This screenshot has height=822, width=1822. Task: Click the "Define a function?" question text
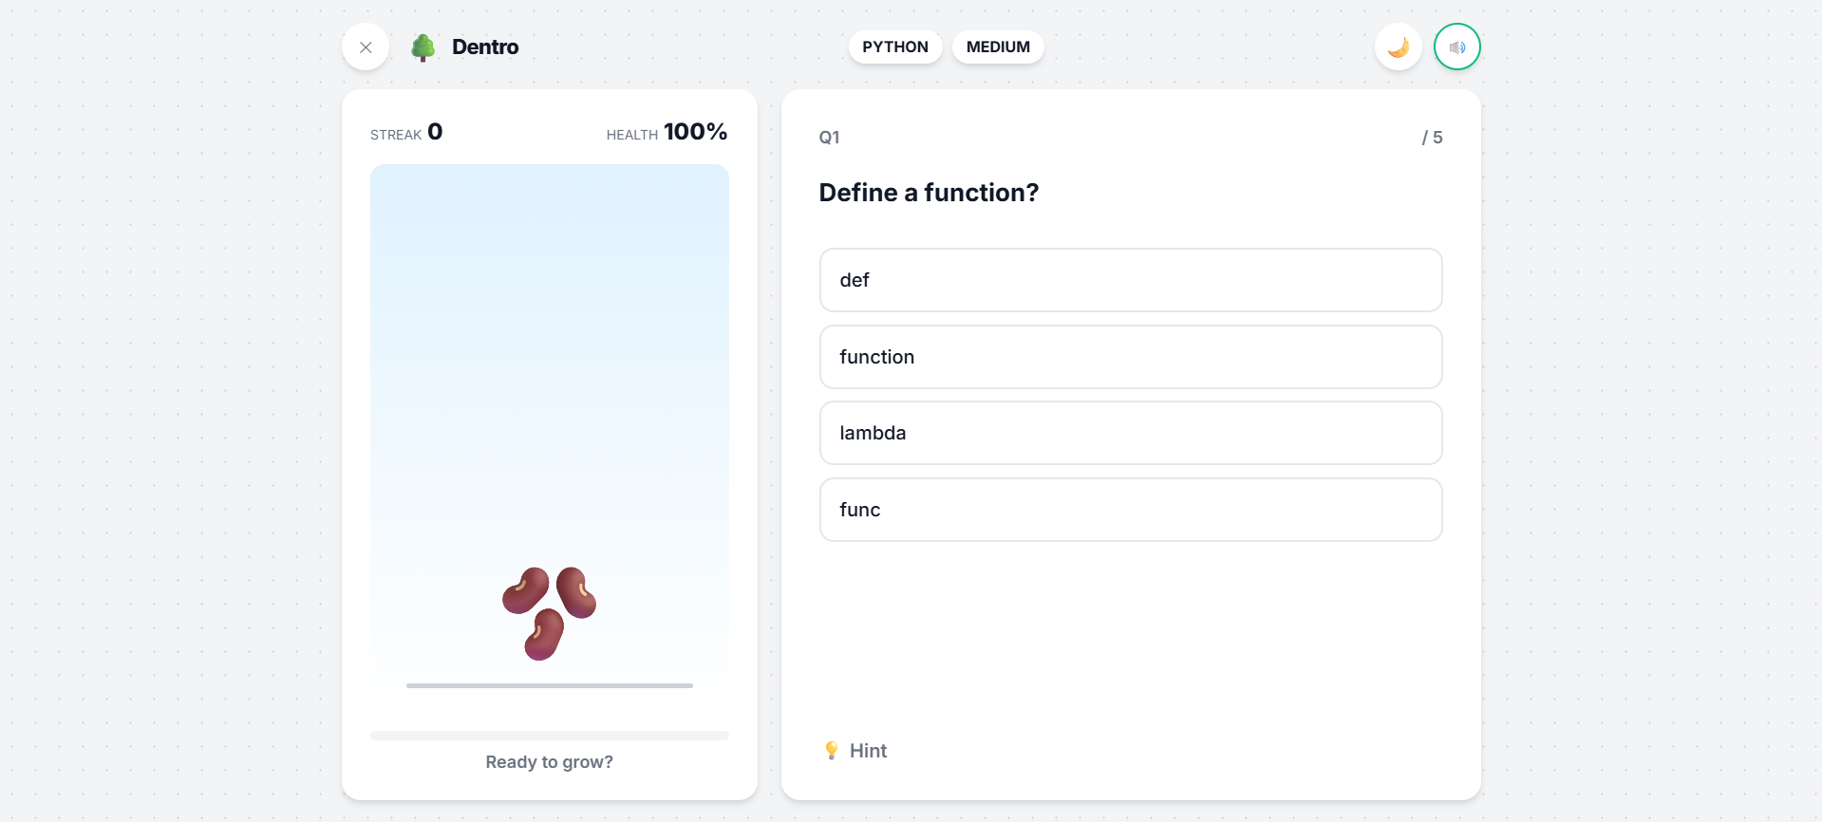[x=928, y=193]
